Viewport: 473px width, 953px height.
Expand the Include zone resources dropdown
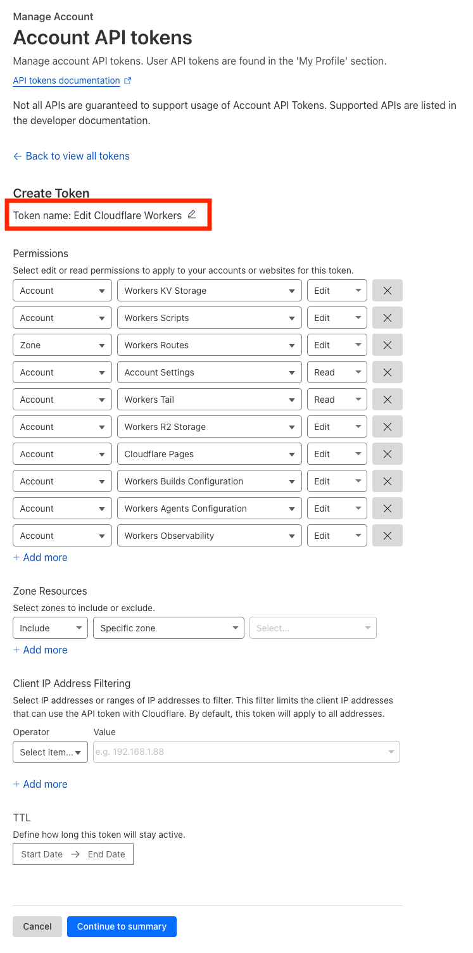click(x=50, y=628)
